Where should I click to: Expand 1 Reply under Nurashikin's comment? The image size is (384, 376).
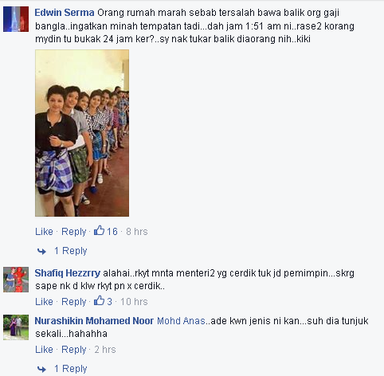71,369
